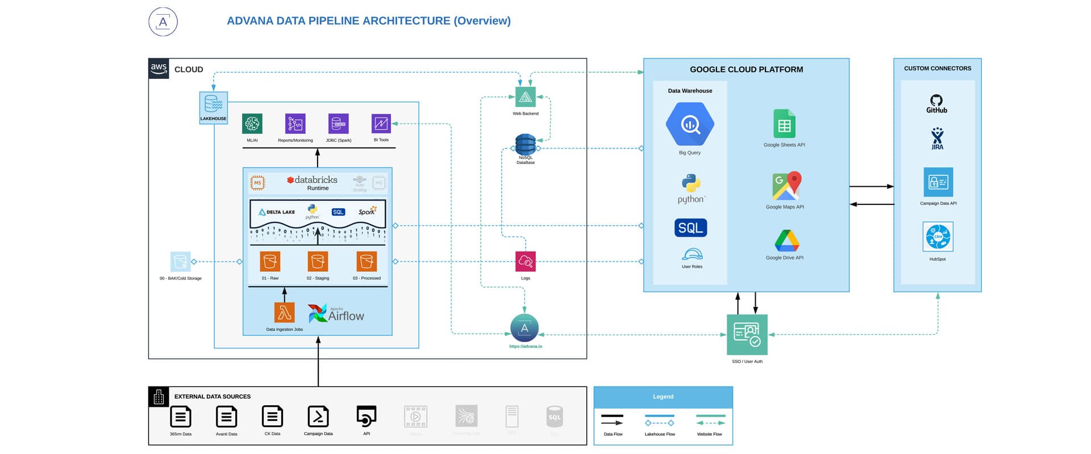Click the ML/AI icon
This screenshot has height=454, width=1091.
point(252,124)
